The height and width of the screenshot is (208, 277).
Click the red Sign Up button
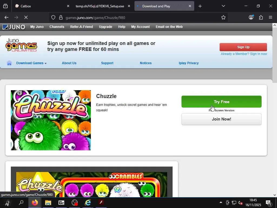(243, 47)
